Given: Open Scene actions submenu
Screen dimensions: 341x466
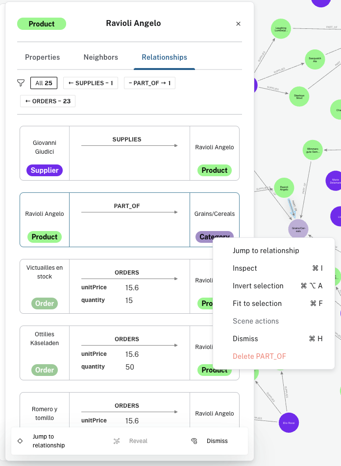Looking at the screenshot, I should coord(274,321).
